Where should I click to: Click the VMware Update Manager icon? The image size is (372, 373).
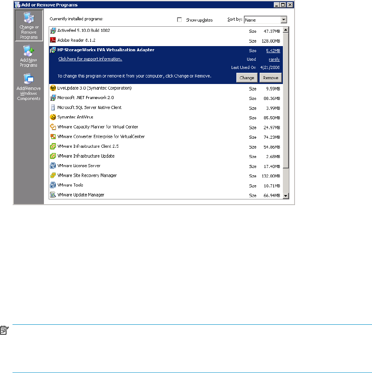(x=53, y=195)
